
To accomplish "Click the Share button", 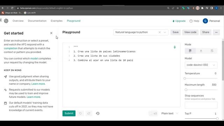I will [205, 32].
